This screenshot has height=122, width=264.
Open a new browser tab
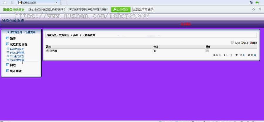pyautogui.click(x=64, y=3)
